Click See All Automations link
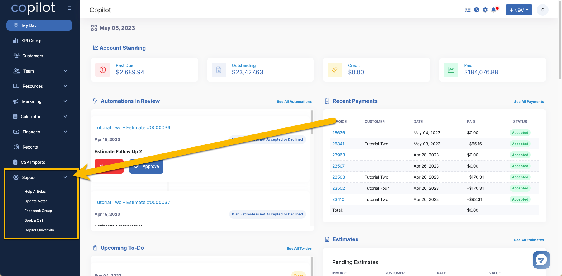This screenshot has height=276, width=562. coord(294,102)
